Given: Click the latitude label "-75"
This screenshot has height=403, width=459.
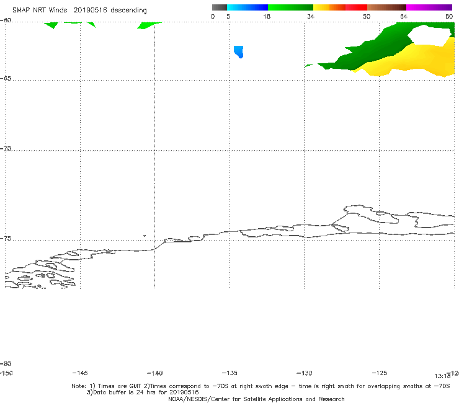Looking at the screenshot, I should [x=6, y=239].
